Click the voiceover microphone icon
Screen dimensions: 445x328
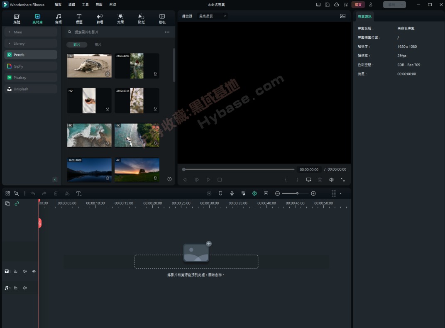coord(232,193)
